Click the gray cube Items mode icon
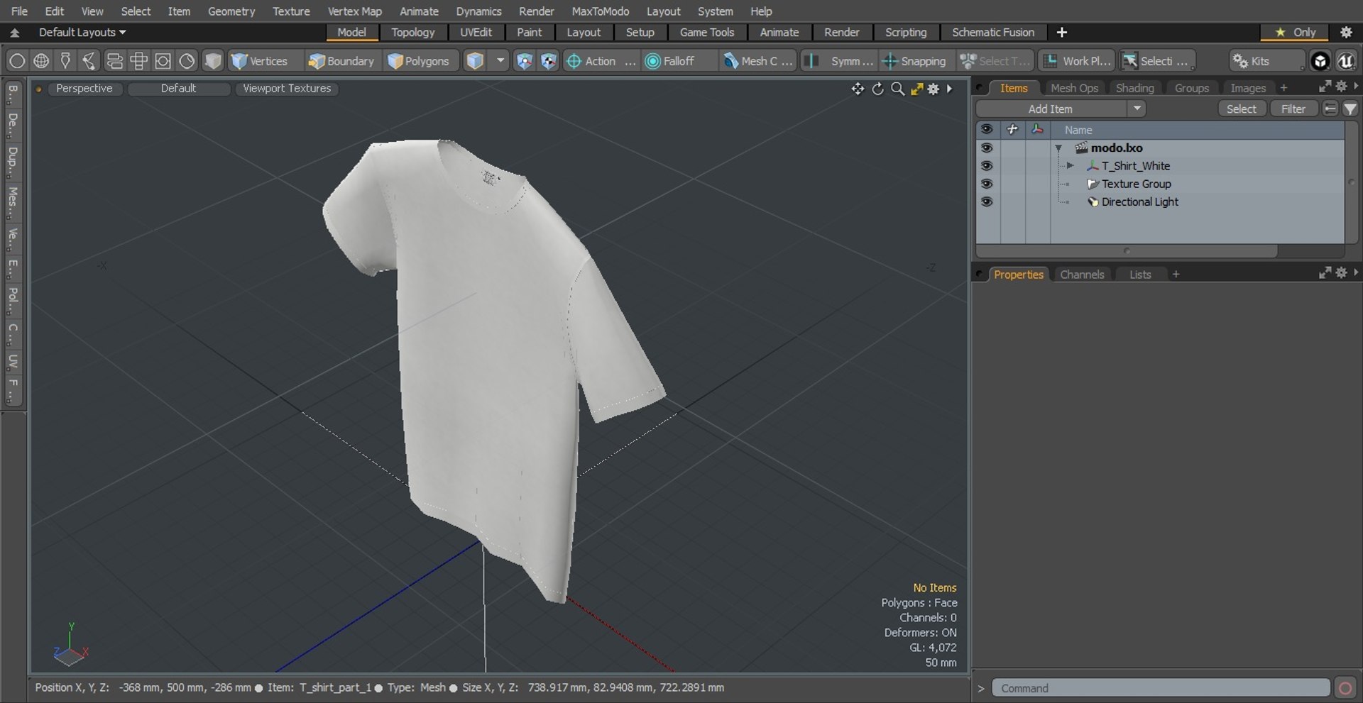This screenshot has height=703, width=1363. [x=212, y=61]
